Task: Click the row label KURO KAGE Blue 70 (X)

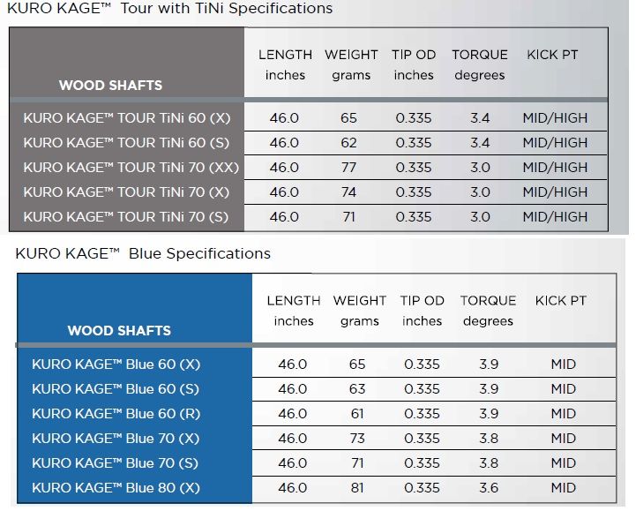Action: coord(116,439)
